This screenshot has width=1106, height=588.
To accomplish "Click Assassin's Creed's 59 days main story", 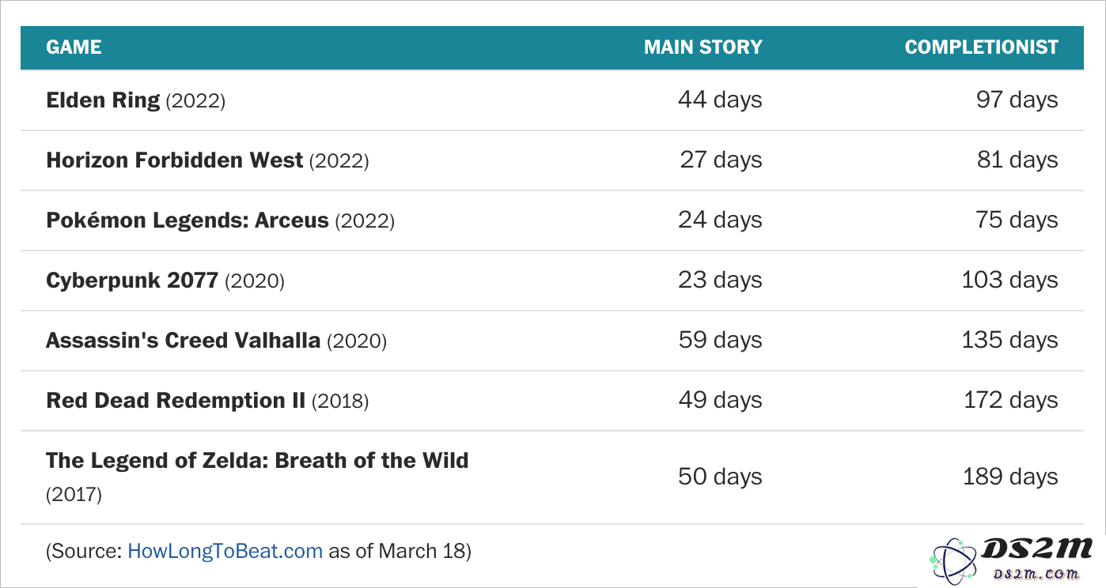I will [720, 341].
